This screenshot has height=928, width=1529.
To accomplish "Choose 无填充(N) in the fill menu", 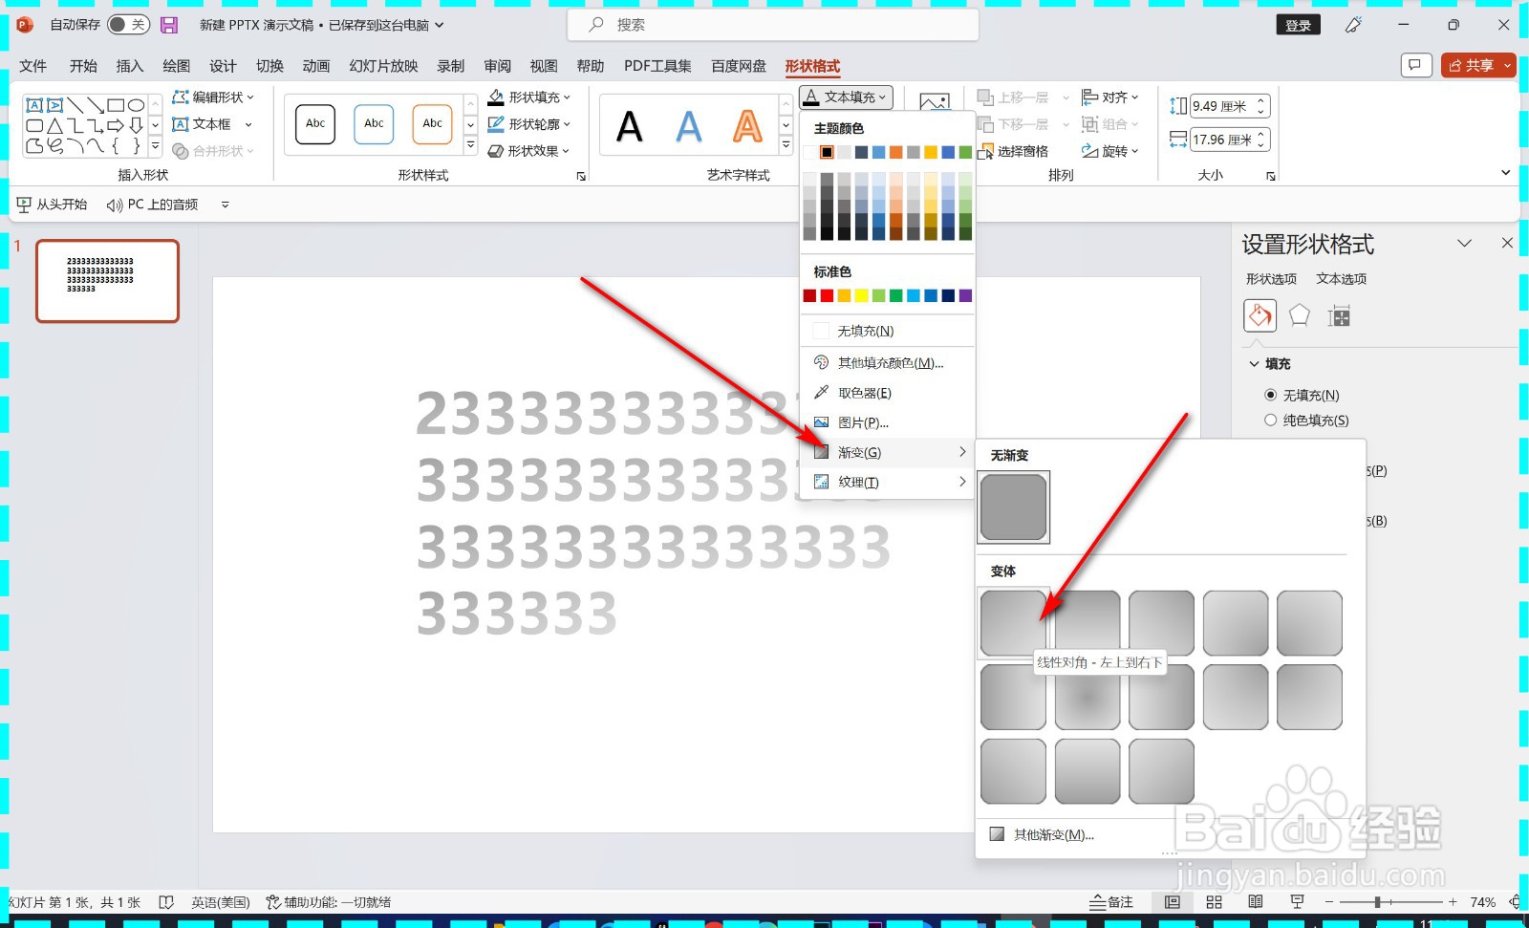I will click(887, 331).
